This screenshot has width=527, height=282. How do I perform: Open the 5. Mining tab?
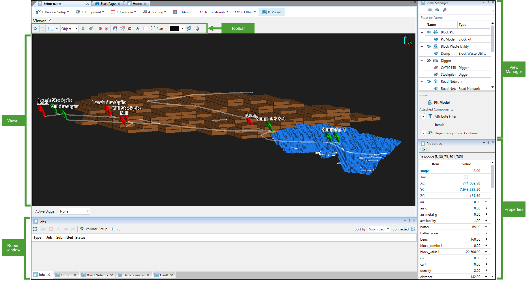point(183,12)
